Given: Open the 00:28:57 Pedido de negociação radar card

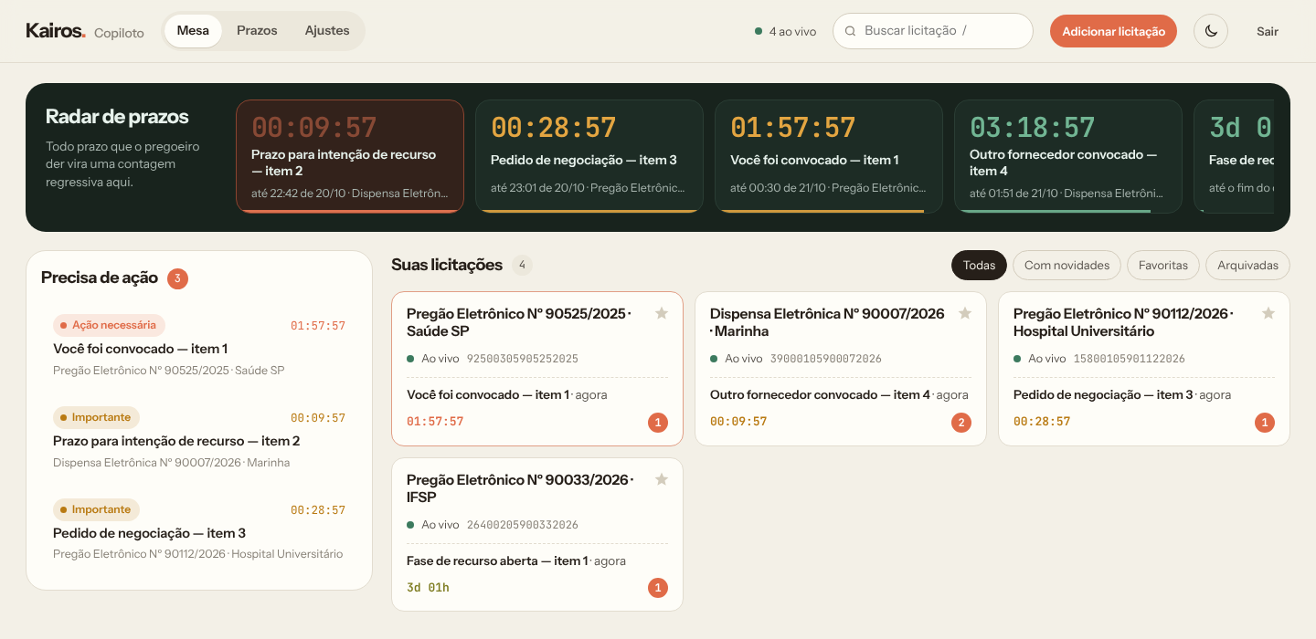Looking at the screenshot, I should coord(589,156).
